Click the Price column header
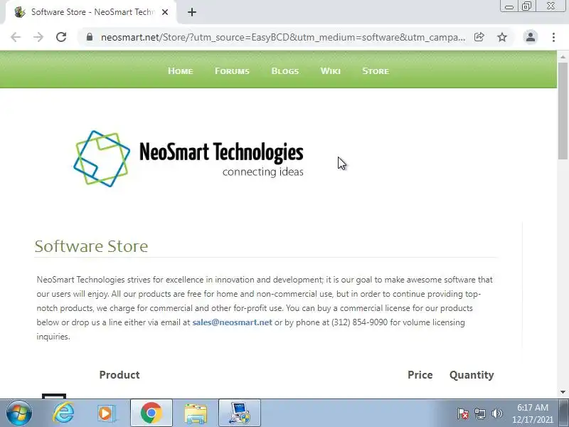Image resolution: width=569 pixels, height=427 pixels. pos(420,375)
